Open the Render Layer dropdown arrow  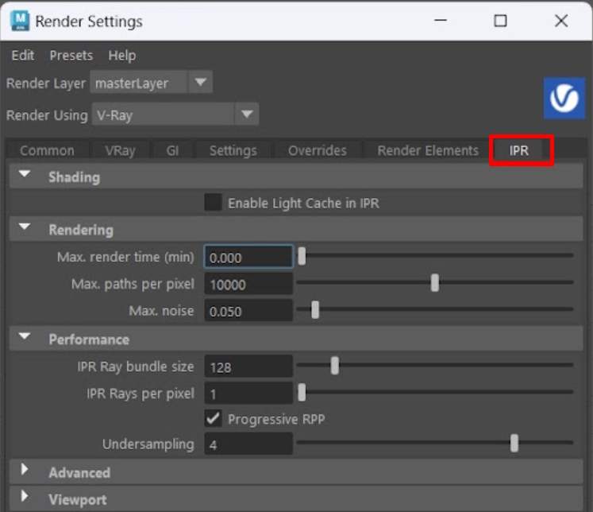[200, 82]
